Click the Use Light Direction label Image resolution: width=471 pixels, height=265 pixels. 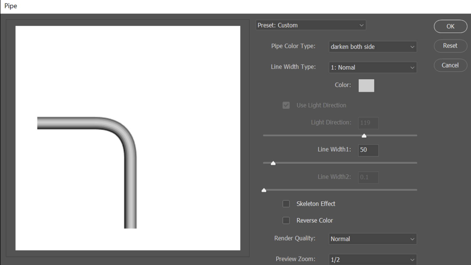321,105
